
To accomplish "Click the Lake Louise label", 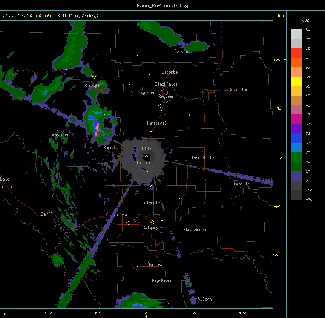I will coord(7,183).
